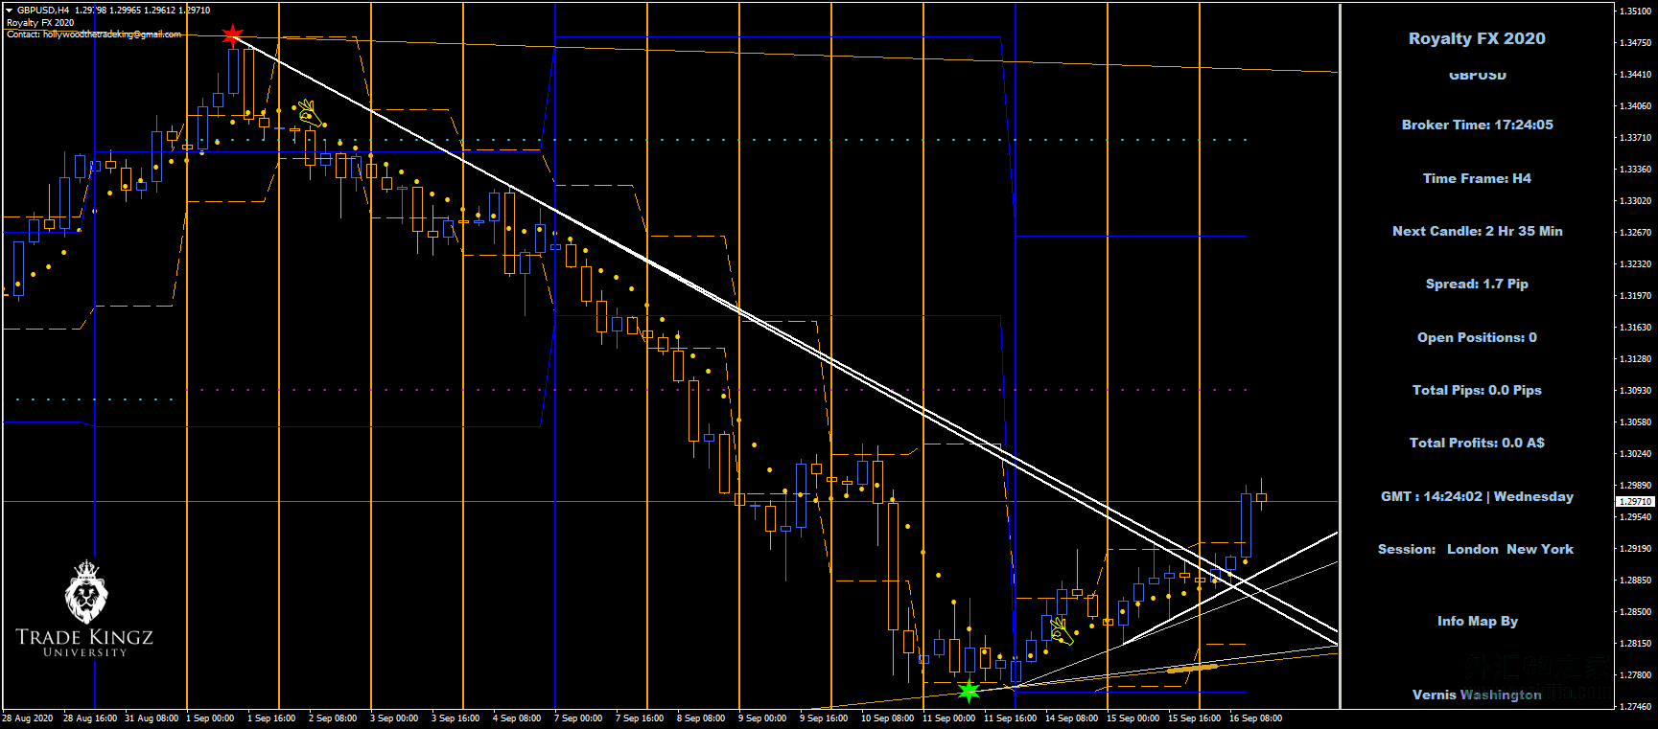The image size is (1658, 729).
Task: Select the 11 Sep 00:00 time axis label
Action: coord(948,718)
